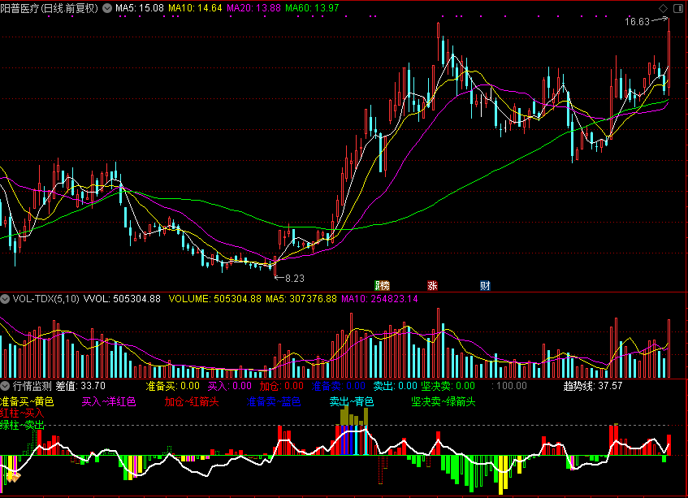Screen dimensions: 688x498
Task: Click the 卖出~青色 legend text
Action: click(x=352, y=401)
